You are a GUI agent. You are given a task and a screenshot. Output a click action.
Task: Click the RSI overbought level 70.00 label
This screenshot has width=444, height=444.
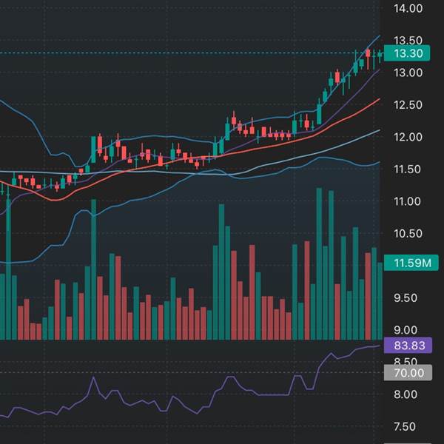408,373
